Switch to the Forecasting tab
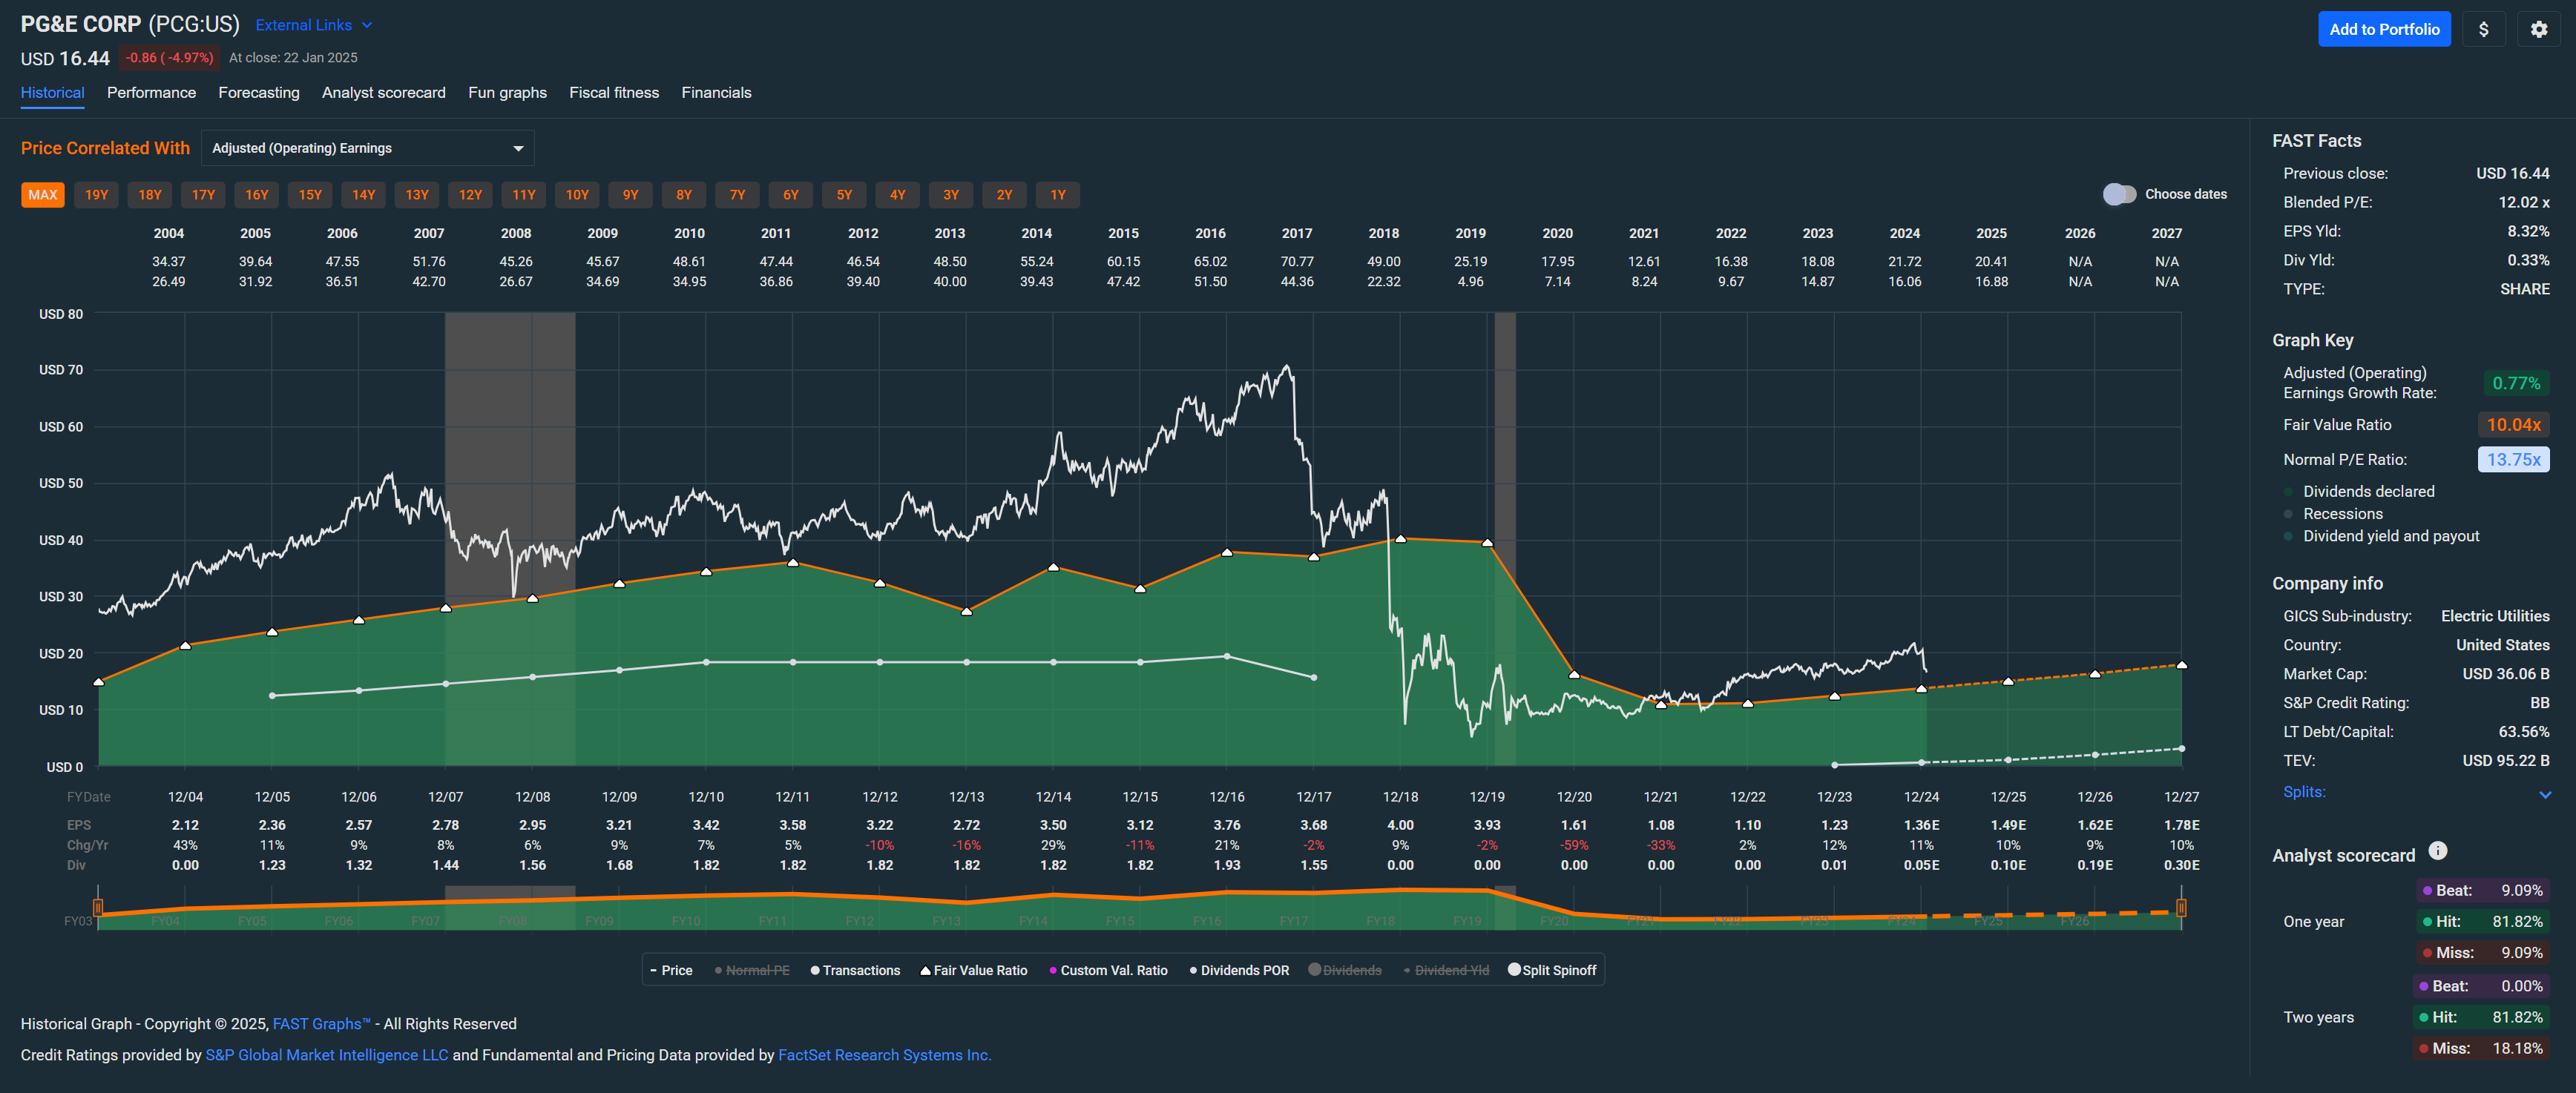This screenshot has width=2576, height=1093. pyautogui.click(x=258, y=93)
